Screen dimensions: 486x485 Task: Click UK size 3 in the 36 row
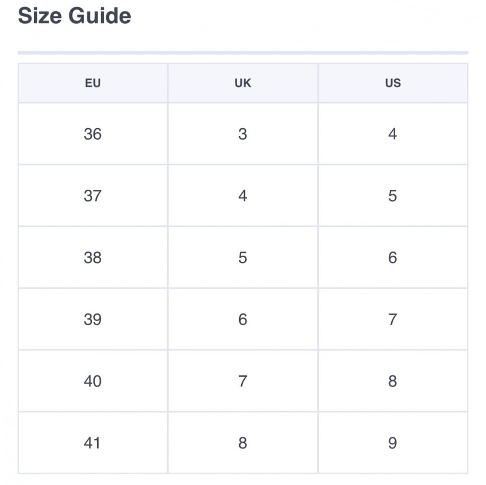coord(243,134)
